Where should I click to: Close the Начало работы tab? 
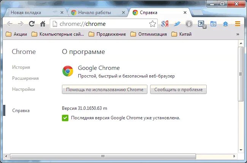click(123, 13)
